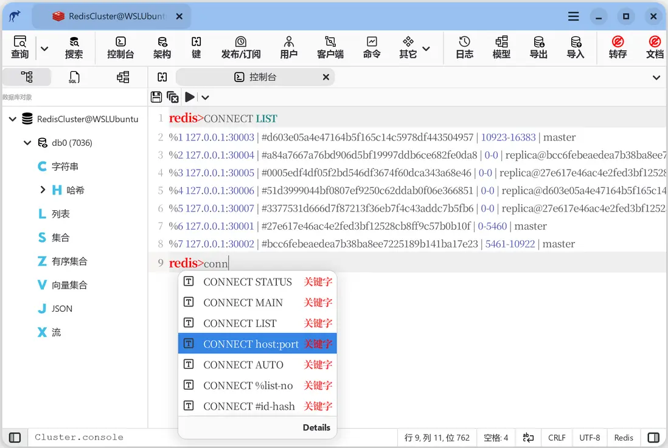Viewport: 668px width, 448px height.
Task: Collapse the db0 (7036) node
Action: pyautogui.click(x=27, y=143)
